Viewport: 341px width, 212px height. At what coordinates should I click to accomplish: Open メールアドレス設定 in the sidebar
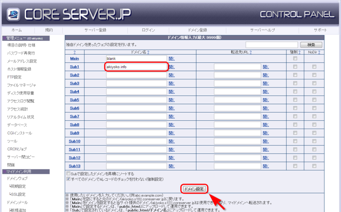(22, 61)
